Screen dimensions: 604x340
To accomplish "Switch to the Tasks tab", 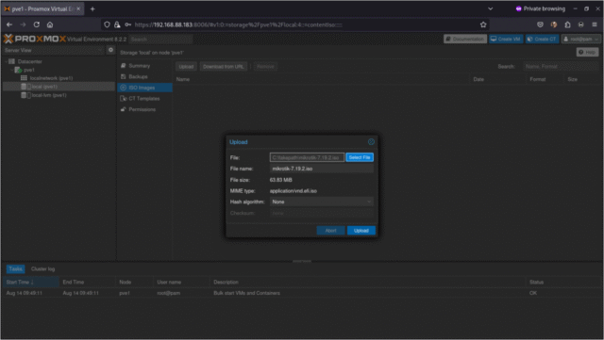I will (15, 268).
